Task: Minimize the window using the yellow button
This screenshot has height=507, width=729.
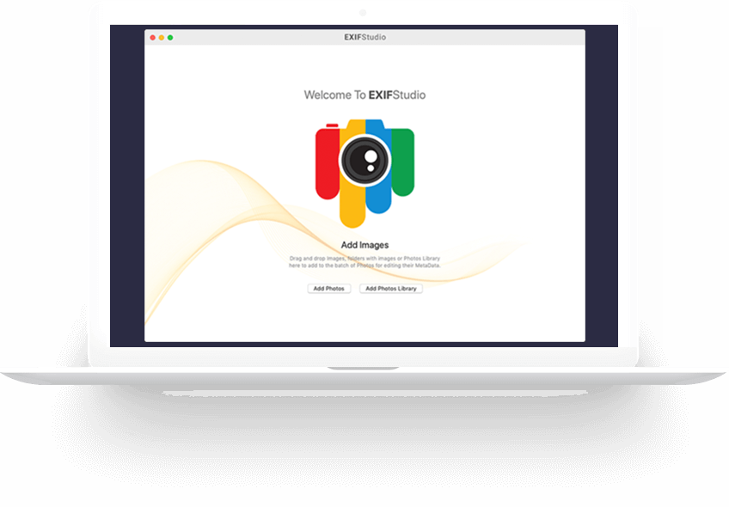Action: coord(162,38)
